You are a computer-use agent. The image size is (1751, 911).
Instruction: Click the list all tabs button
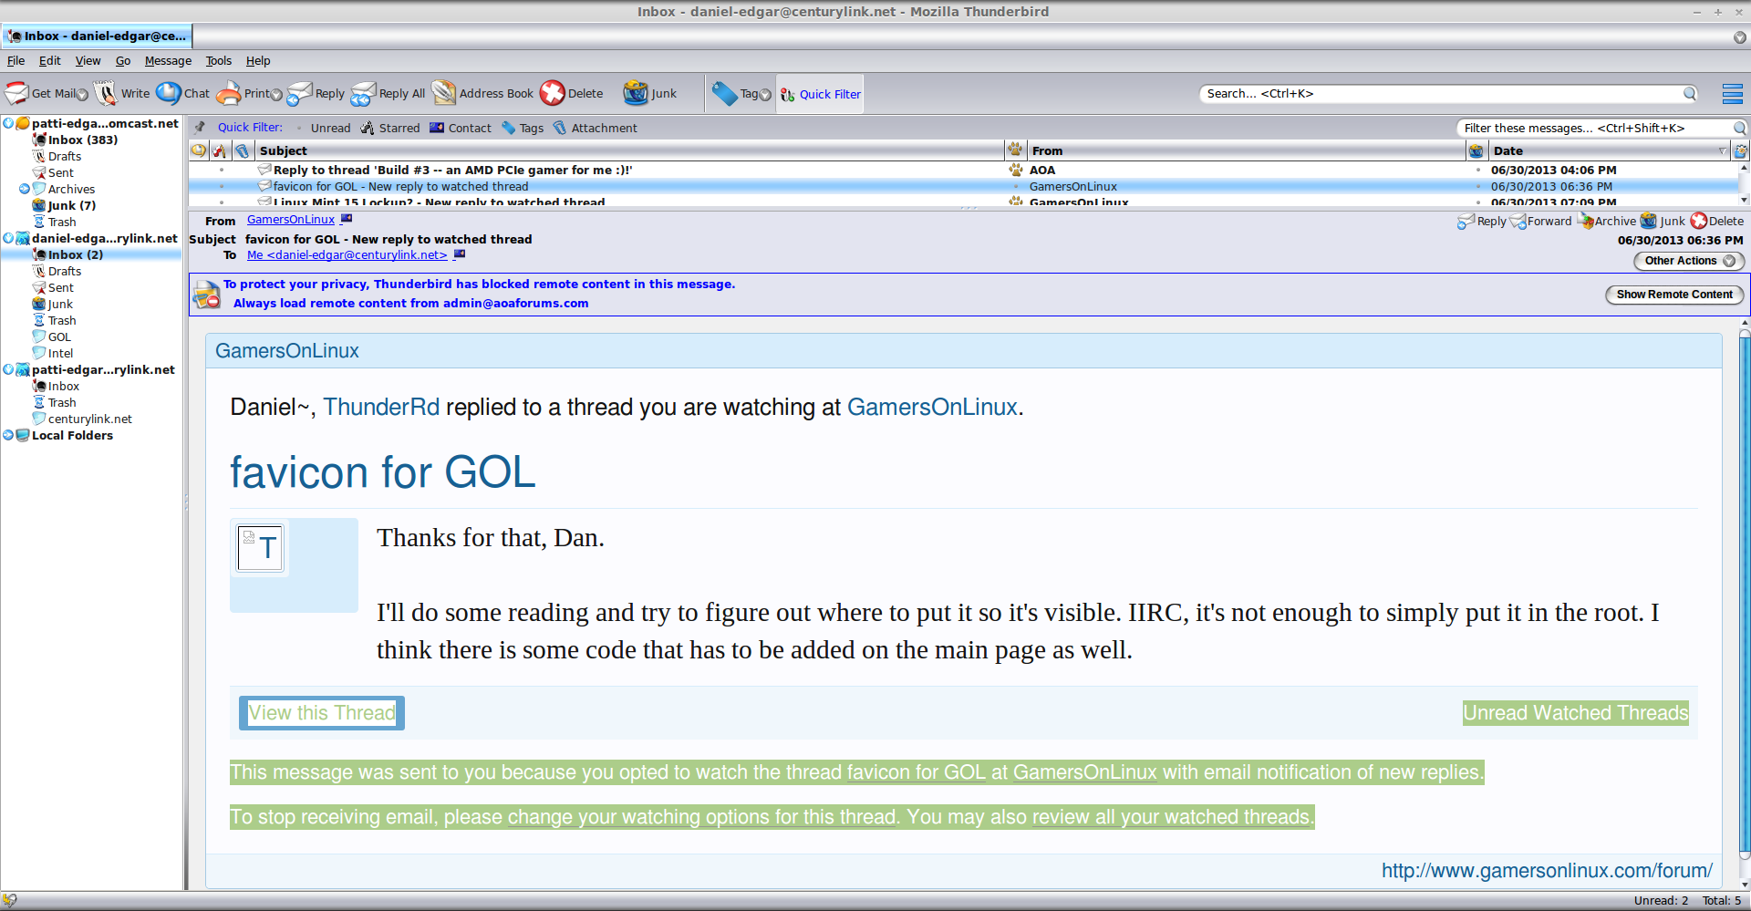click(x=1740, y=37)
